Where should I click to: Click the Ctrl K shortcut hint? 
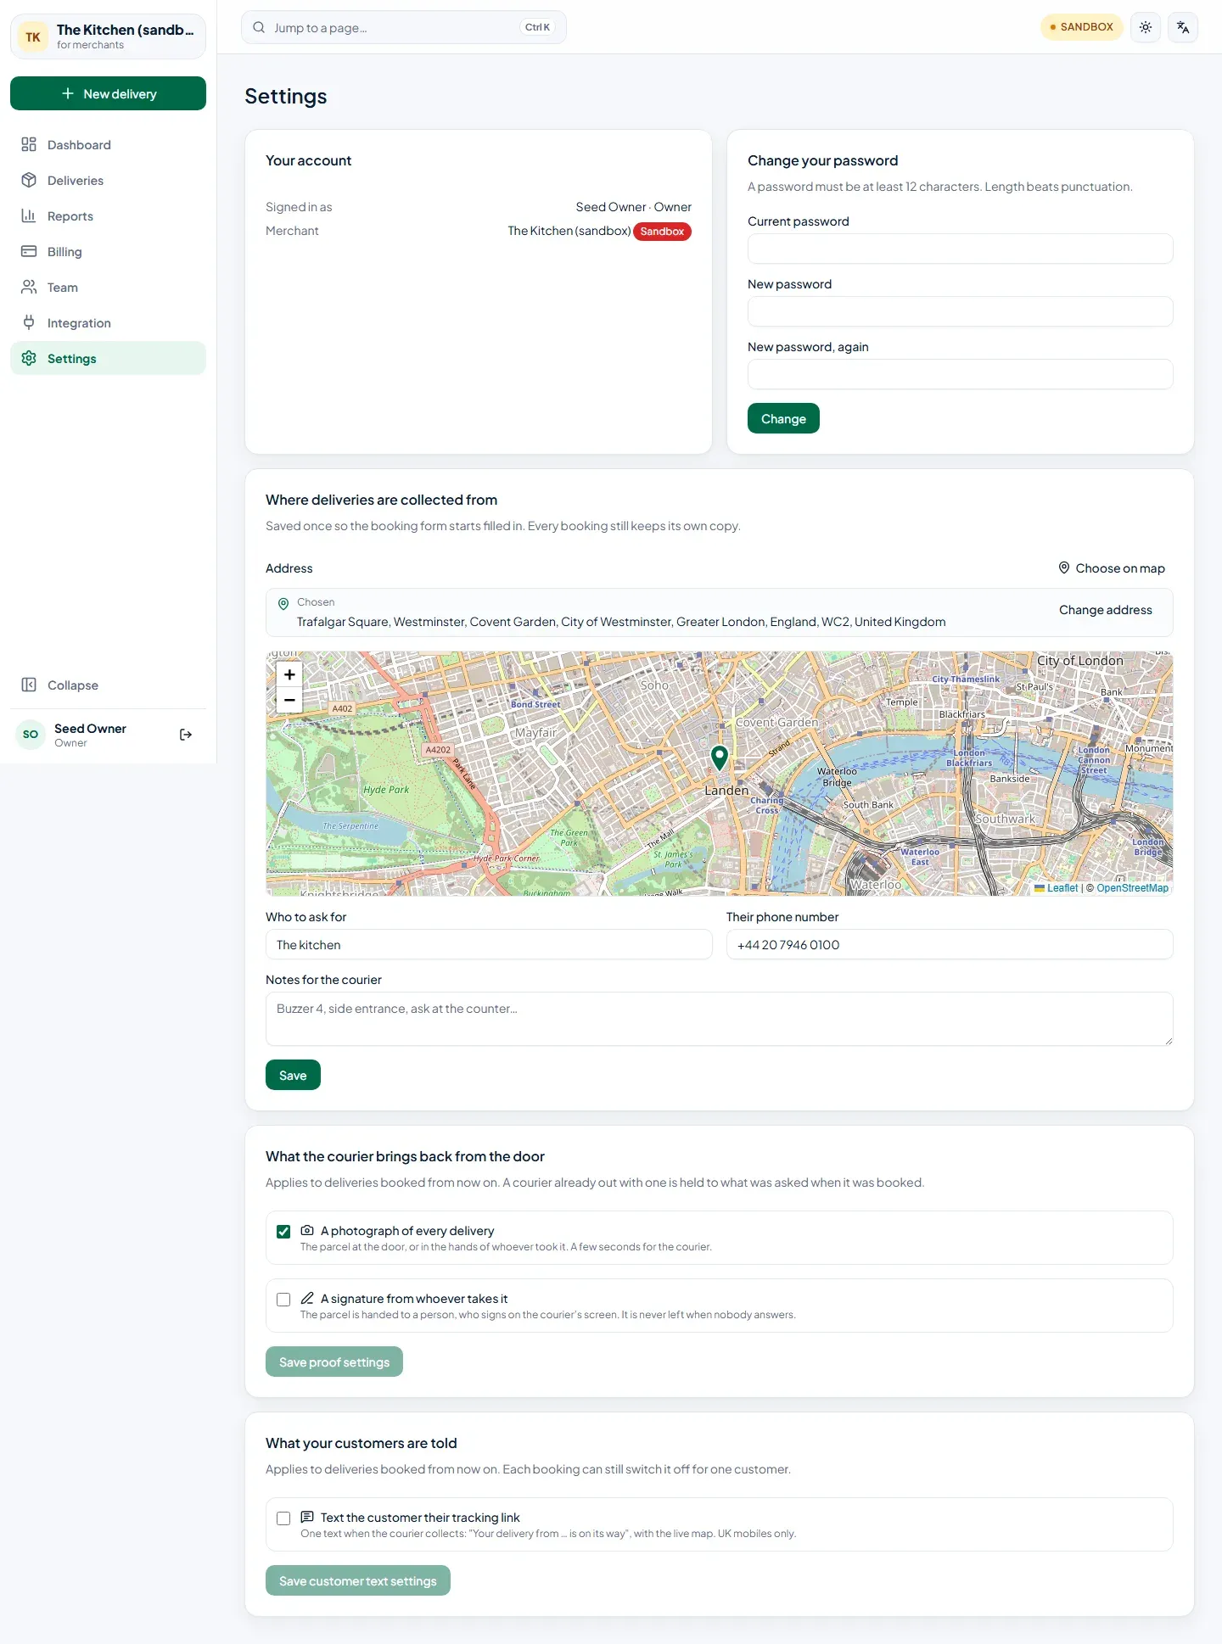(537, 27)
